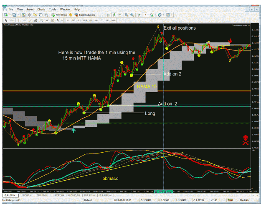Switch to M1 timeframe
The height and width of the screenshot is (204, 261).
(x=68, y=20)
